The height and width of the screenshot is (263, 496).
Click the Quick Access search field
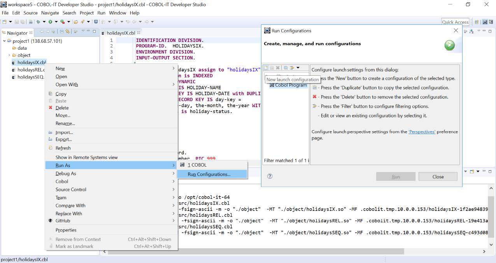point(455,22)
